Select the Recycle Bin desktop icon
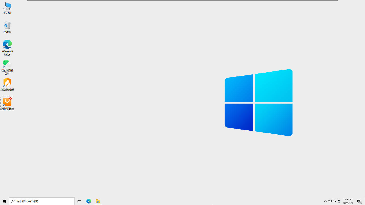This screenshot has height=205, width=365. pos(7,26)
